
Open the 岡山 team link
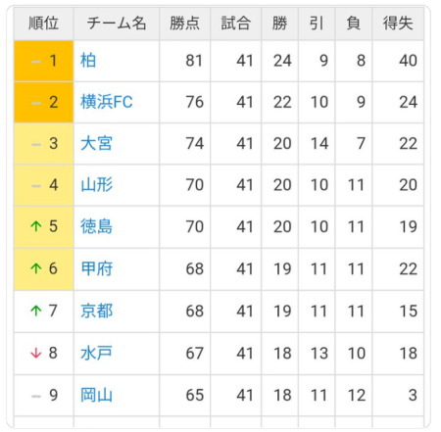[96, 395]
